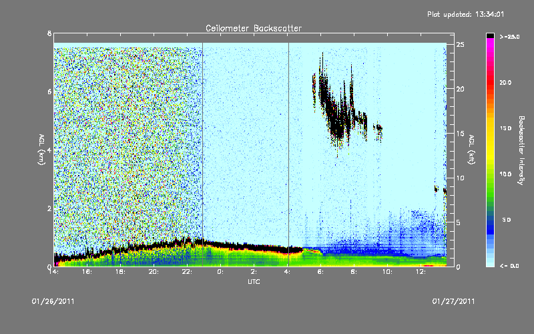Click the 20: tick label on time axis
Screen dimensions: 534x334
tap(154, 272)
